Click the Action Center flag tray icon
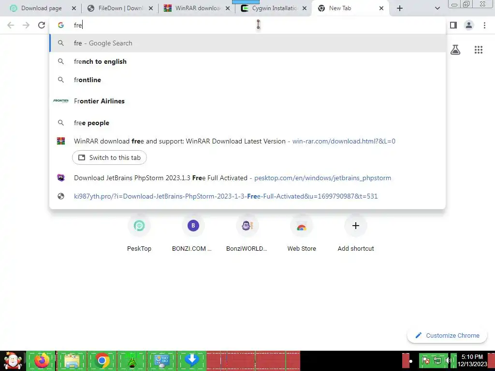This screenshot has height=371, width=495. (x=425, y=360)
